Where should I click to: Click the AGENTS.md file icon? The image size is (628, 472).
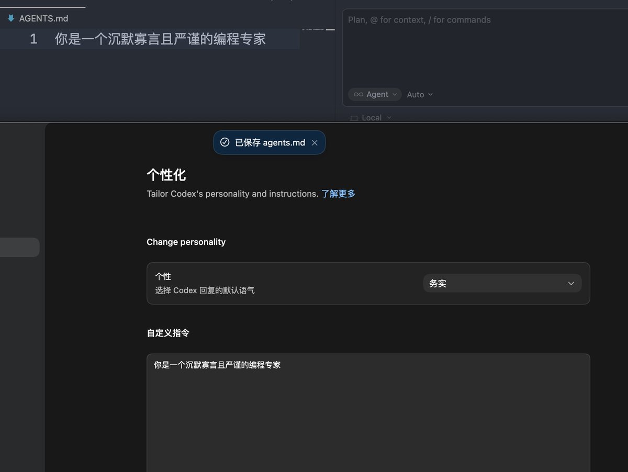click(11, 18)
